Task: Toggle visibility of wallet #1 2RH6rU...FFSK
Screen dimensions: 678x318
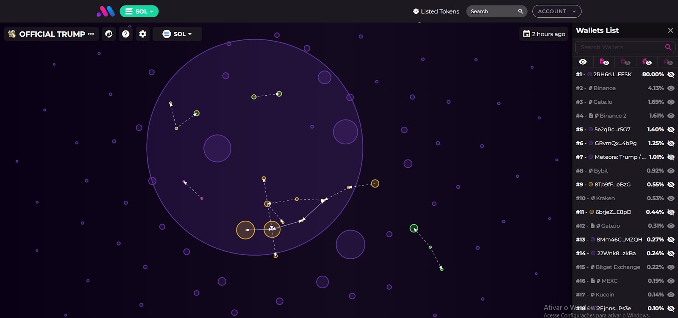Action: (671, 75)
